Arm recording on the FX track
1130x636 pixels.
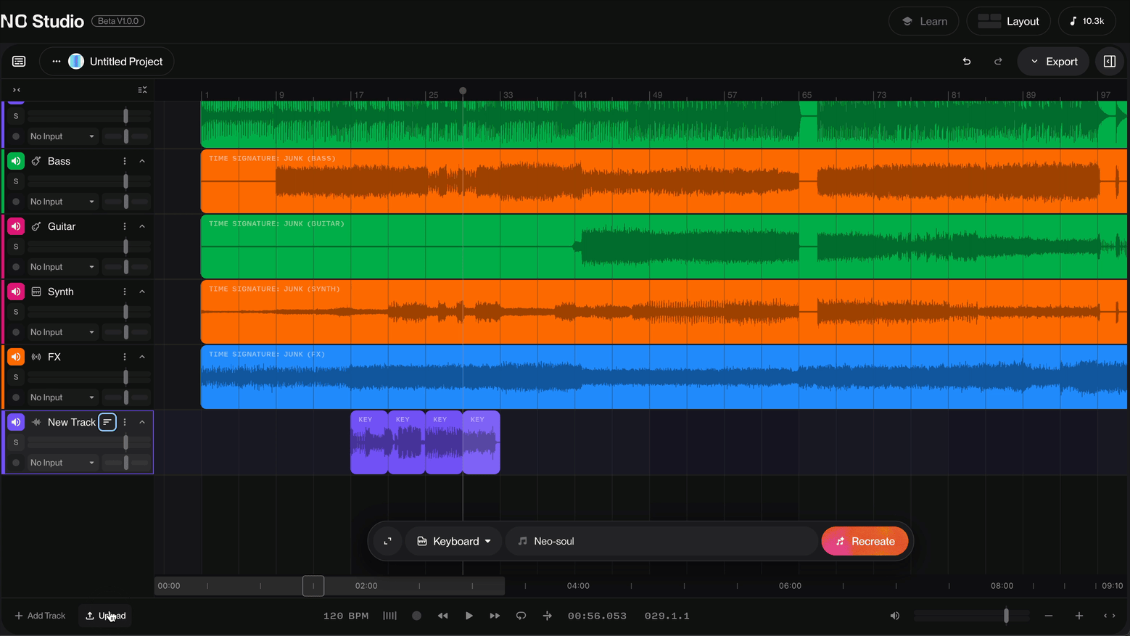(16, 397)
